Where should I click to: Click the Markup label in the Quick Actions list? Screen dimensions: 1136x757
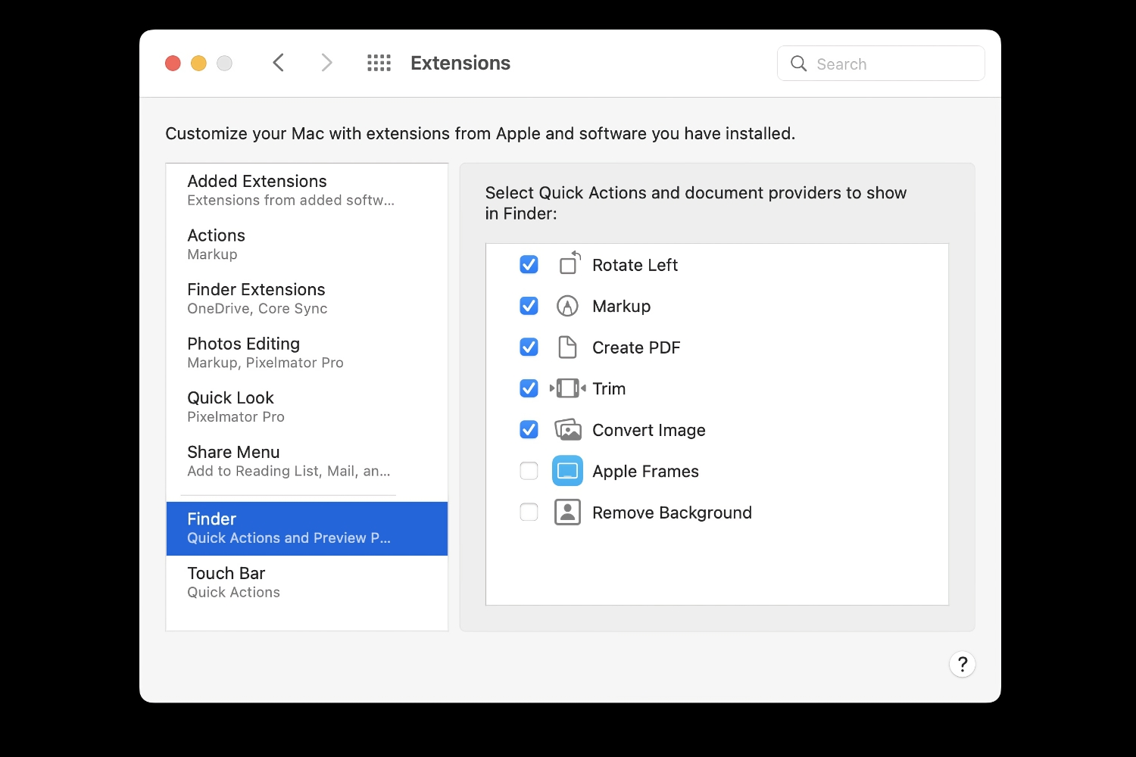[621, 306]
